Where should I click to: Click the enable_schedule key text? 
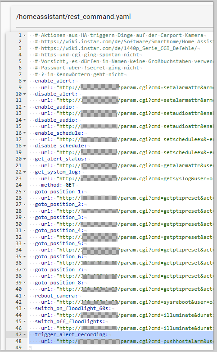pos(59,133)
